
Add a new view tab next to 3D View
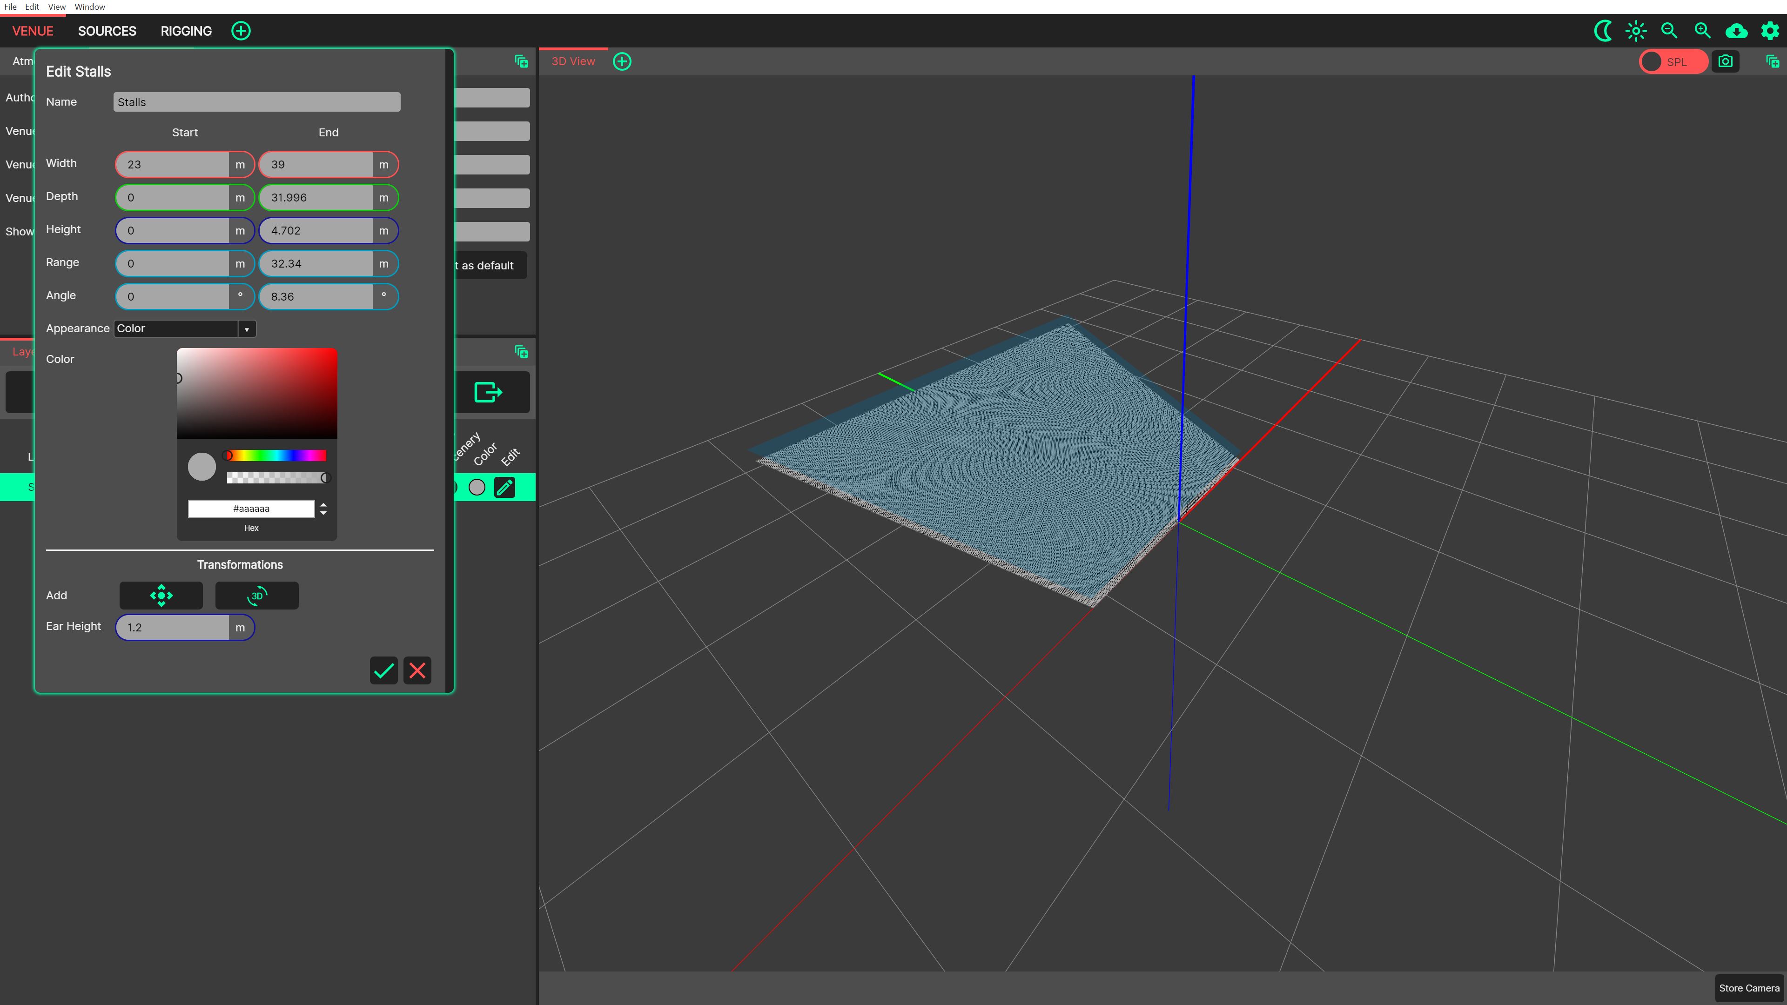622,61
